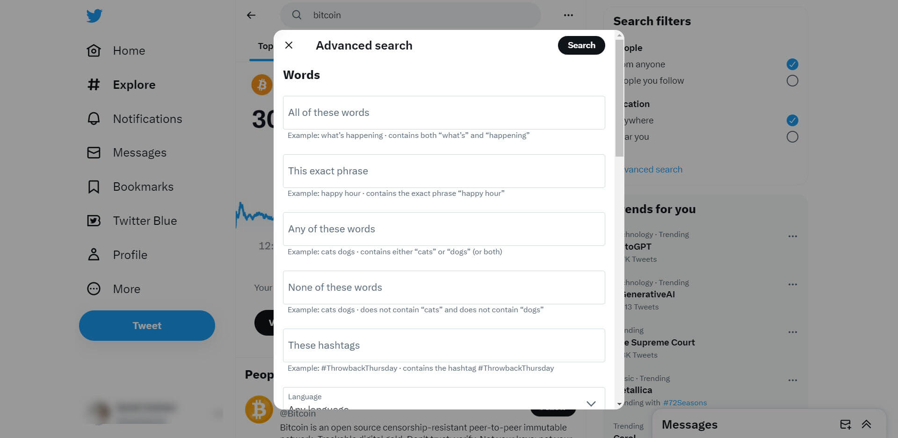Open Notifications via the bell icon
The image size is (898, 438).
94,119
